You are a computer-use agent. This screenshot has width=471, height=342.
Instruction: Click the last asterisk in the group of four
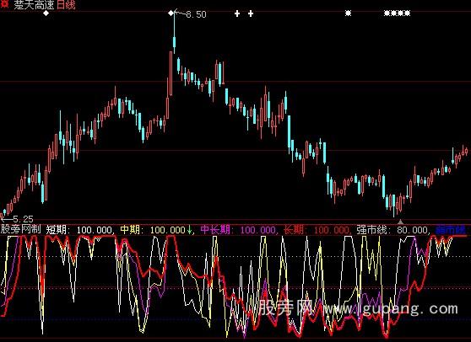tap(407, 13)
